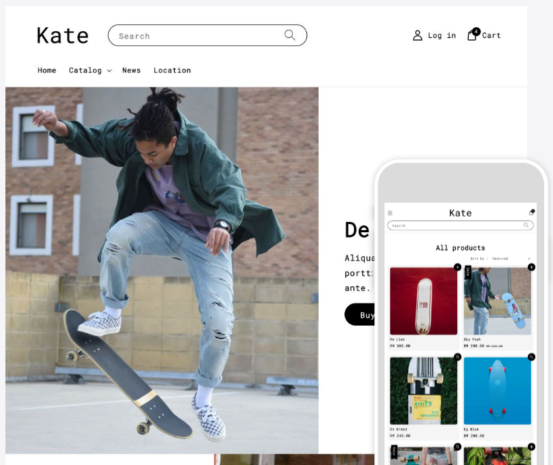Open the red-background skateboard deck thumbnail
The width and height of the screenshot is (553, 465).
click(x=423, y=301)
